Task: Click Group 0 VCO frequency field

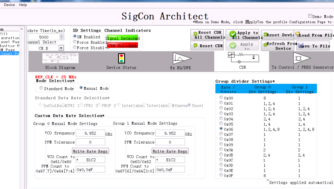Action: pyautogui.click(x=90, y=133)
